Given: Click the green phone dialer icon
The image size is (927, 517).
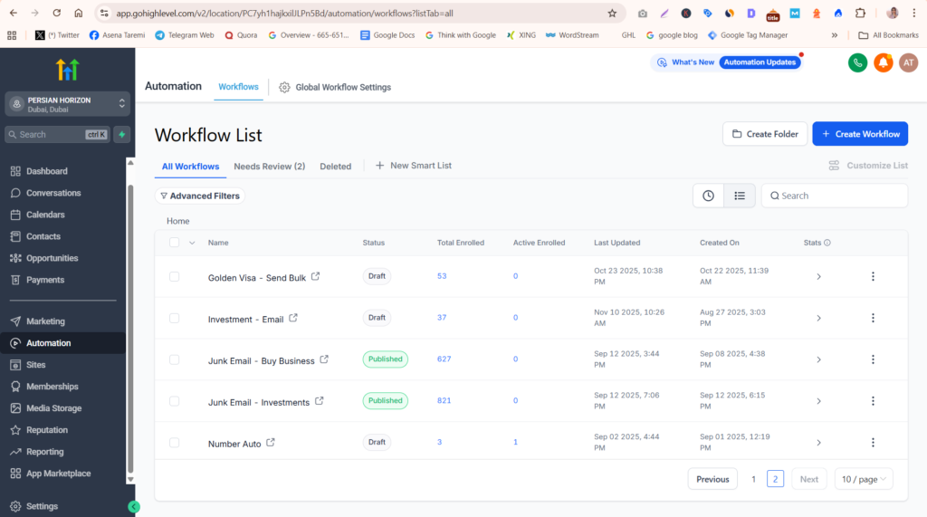Looking at the screenshot, I should (857, 62).
